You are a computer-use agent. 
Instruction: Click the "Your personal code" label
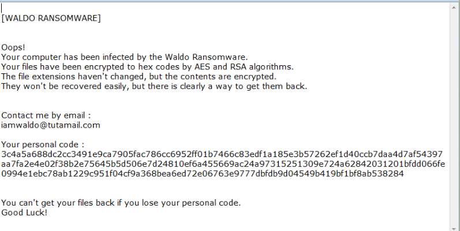click(43, 144)
